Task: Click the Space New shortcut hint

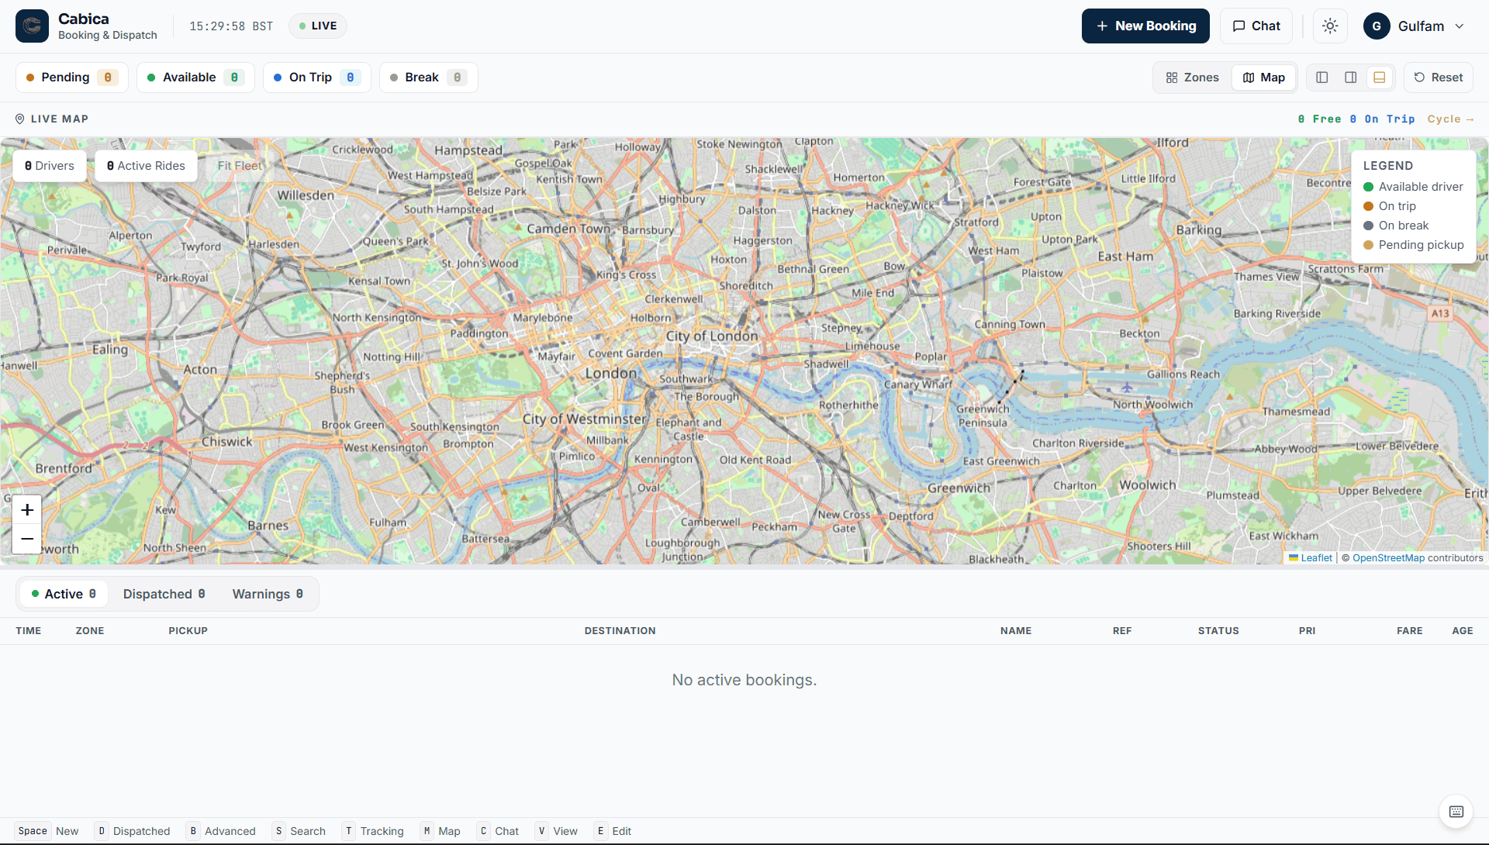Action: (47, 831)
